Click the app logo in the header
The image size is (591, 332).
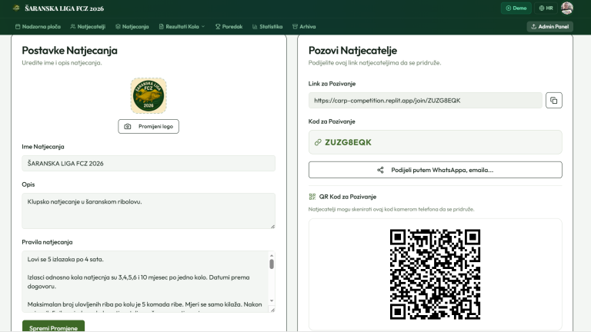pos(16,8)
